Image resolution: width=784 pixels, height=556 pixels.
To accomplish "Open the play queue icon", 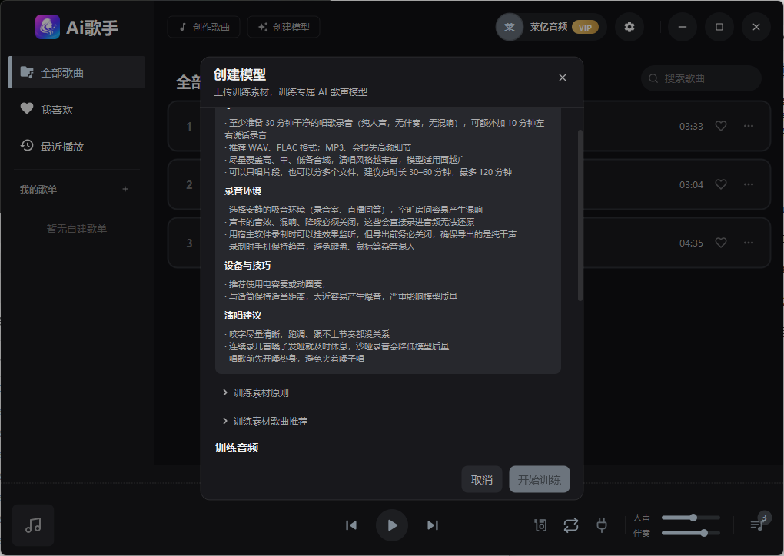I will click(757, 525).
